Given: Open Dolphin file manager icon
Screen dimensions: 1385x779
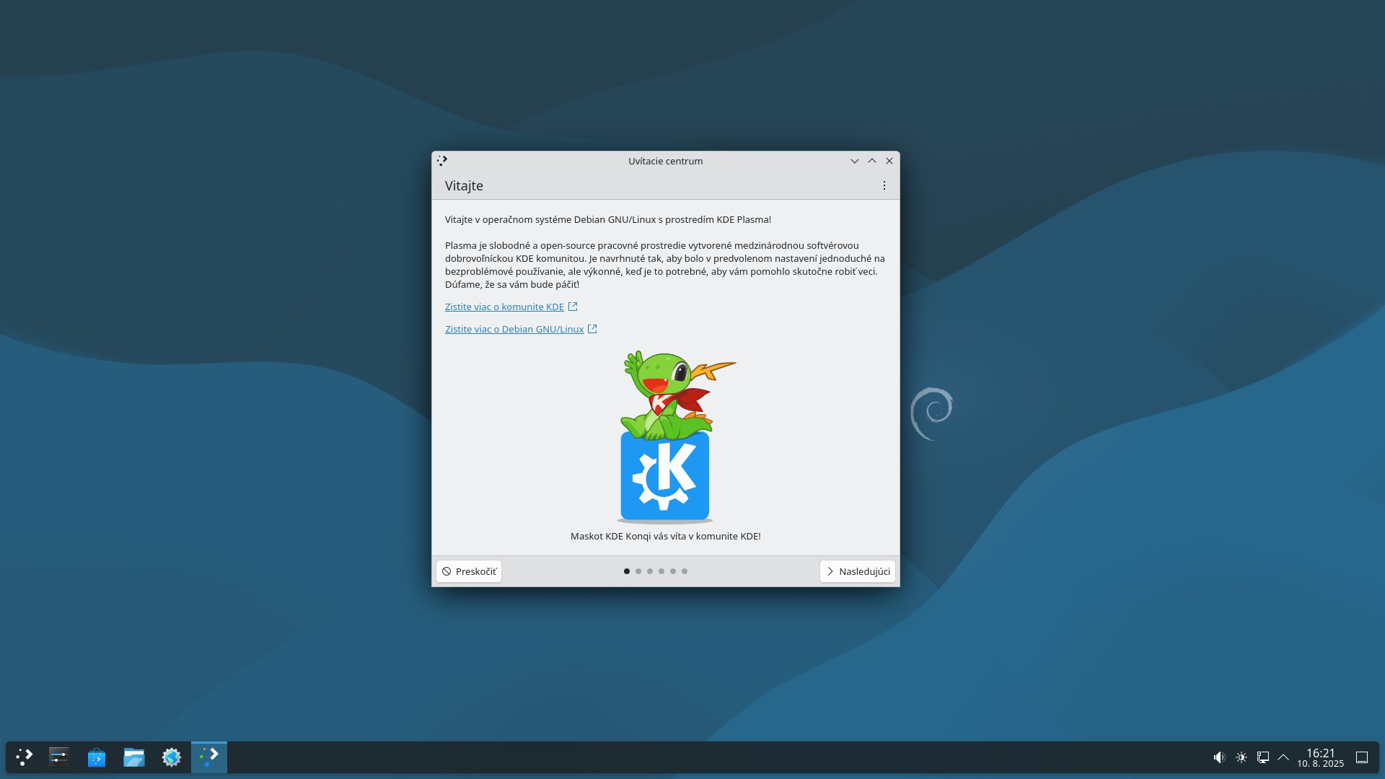Looking at the screenshot, I should pos(134,757).
